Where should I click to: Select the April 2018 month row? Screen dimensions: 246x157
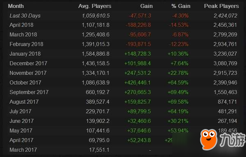point(123,25)
